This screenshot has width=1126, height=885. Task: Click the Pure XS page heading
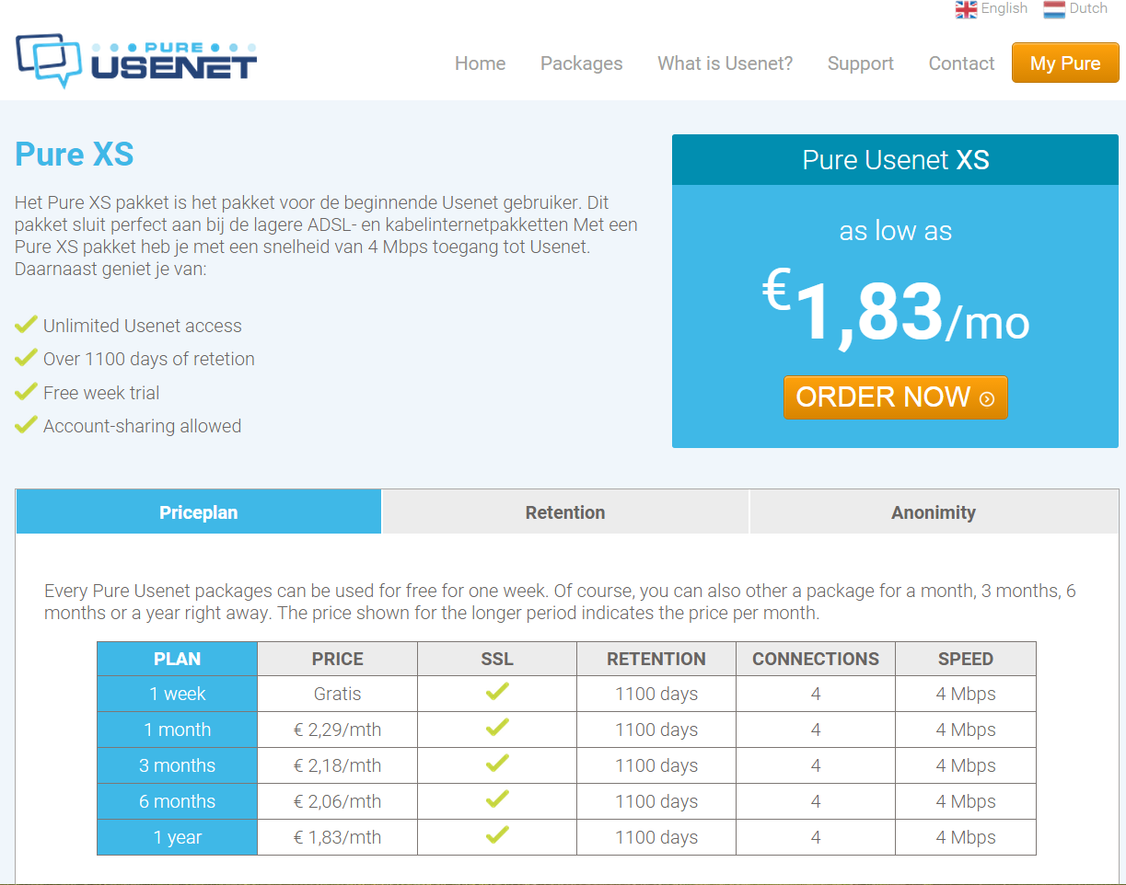pos(75,154)
